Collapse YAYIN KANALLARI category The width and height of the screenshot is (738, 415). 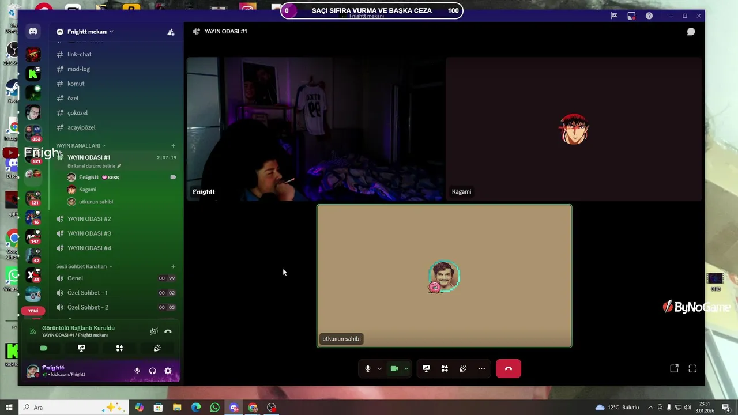[x=81, y=146]
